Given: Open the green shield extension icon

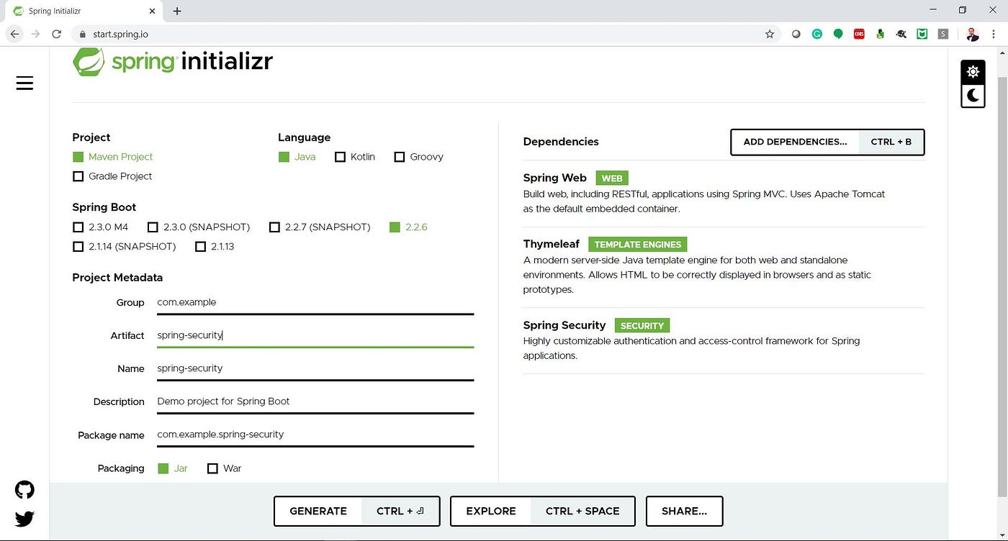Looking at the screenshot, I should click(922, 34).
